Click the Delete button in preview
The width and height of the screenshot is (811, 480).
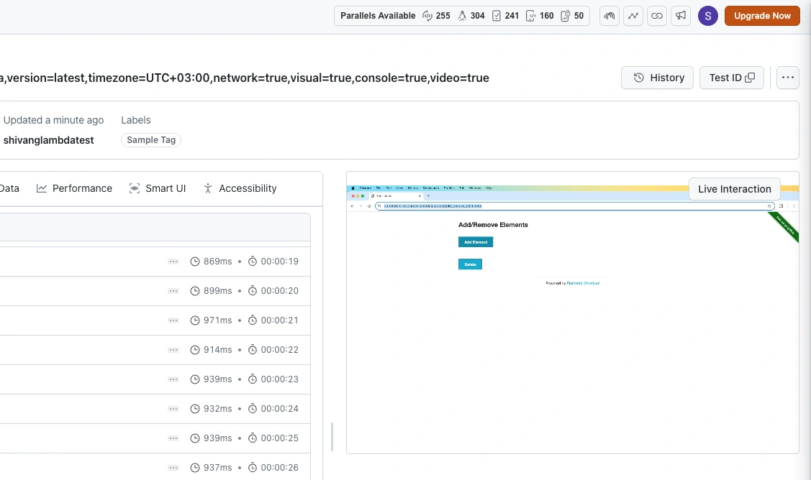[x=470, y=264]
